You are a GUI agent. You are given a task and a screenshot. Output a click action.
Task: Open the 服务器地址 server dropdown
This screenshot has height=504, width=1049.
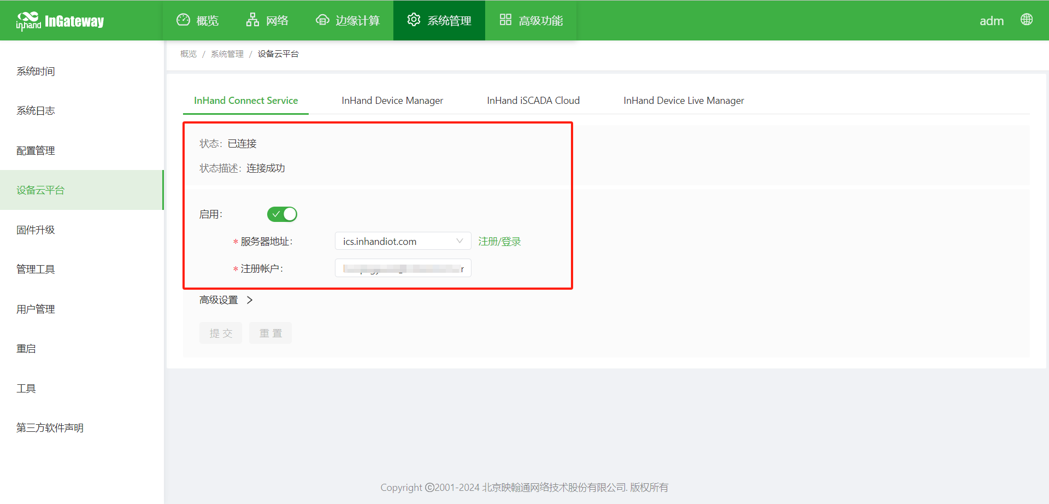click(x=403, y=241)
